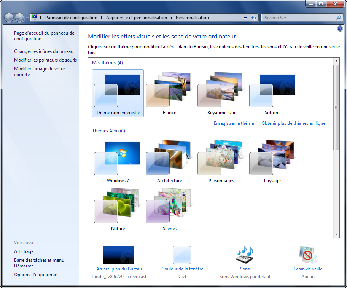
Task: Click the search magnifier icon
Action: tap(339, 18)
